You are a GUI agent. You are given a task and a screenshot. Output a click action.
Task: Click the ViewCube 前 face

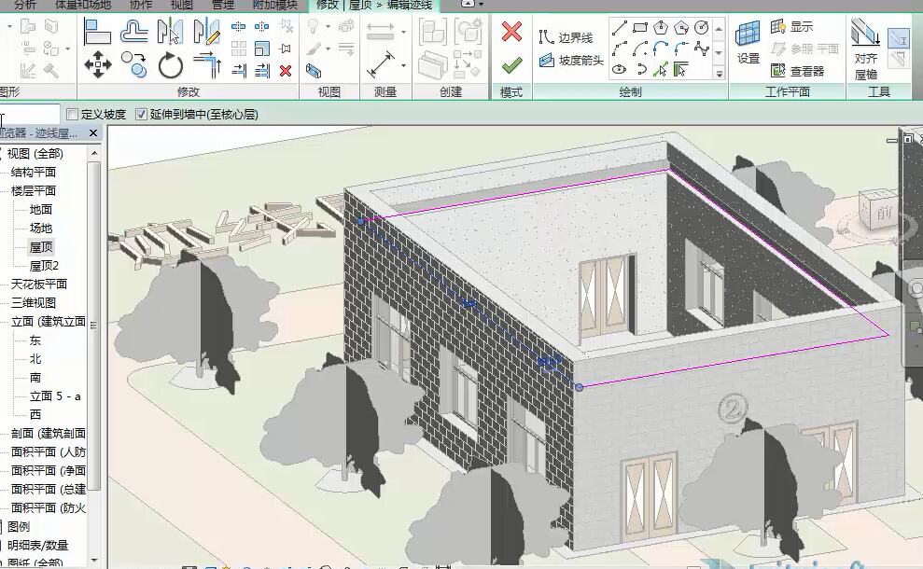click(x=884, y=213)
